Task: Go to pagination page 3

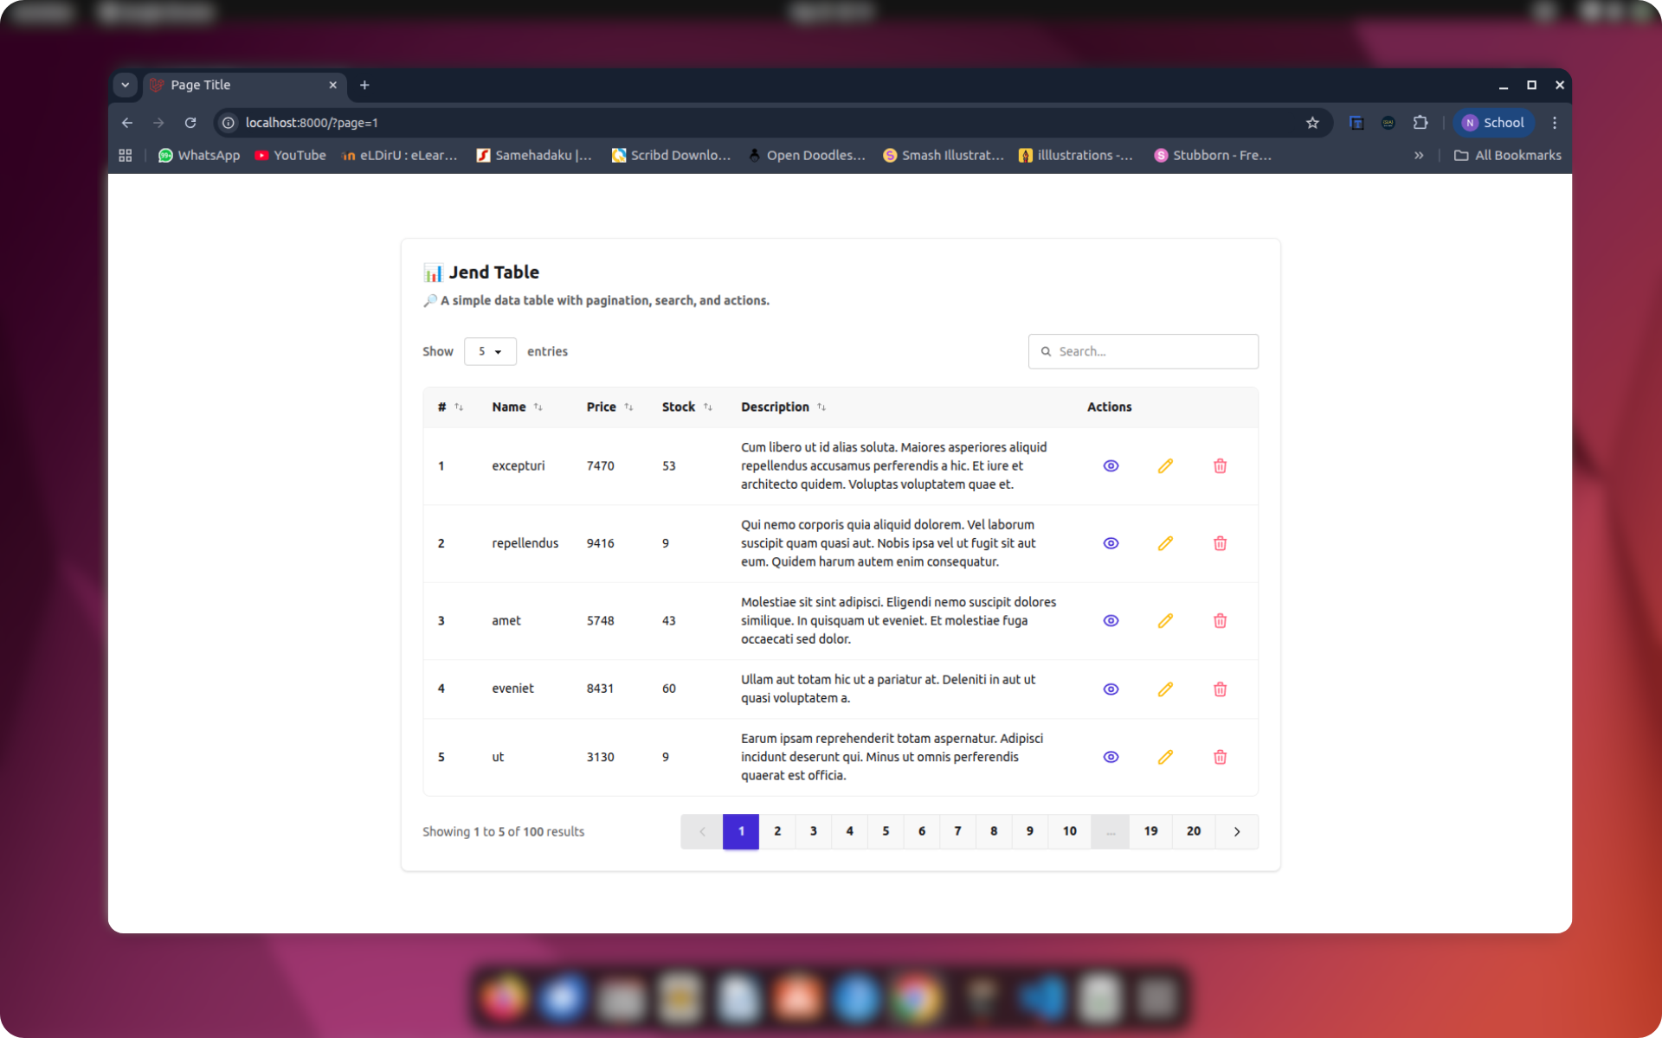Action: [813, 831]
